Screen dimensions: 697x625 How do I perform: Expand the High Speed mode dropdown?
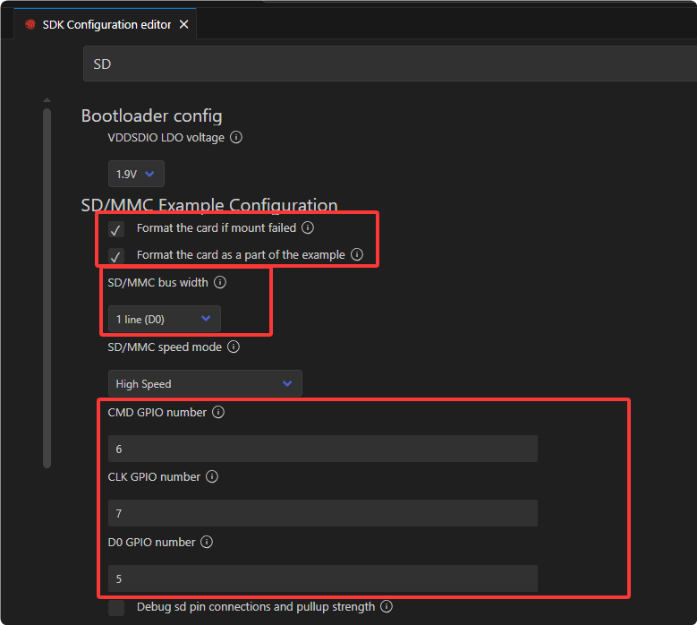coord(205,384)
